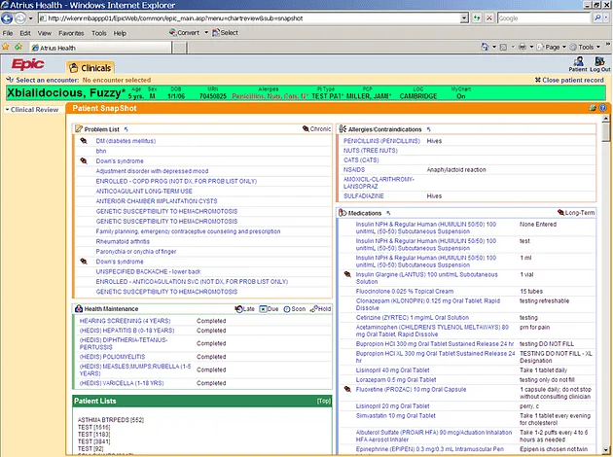Click the Soon legend icon
Image resolution: width=613 pixels, height=457 pixels.
pyautogui.click(x=287, y=309)
